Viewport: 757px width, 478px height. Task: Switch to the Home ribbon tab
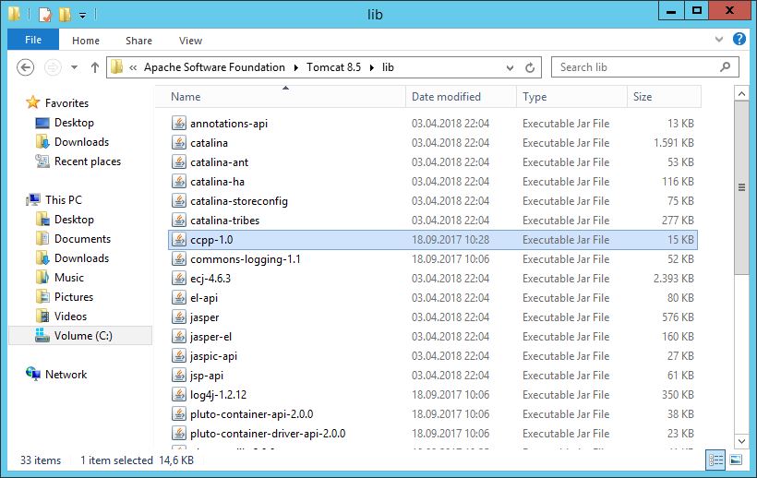point(86,41)
